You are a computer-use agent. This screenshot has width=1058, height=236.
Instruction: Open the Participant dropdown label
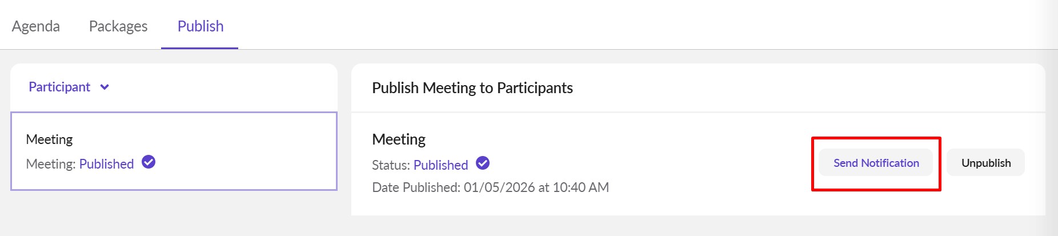click(59, 87)
